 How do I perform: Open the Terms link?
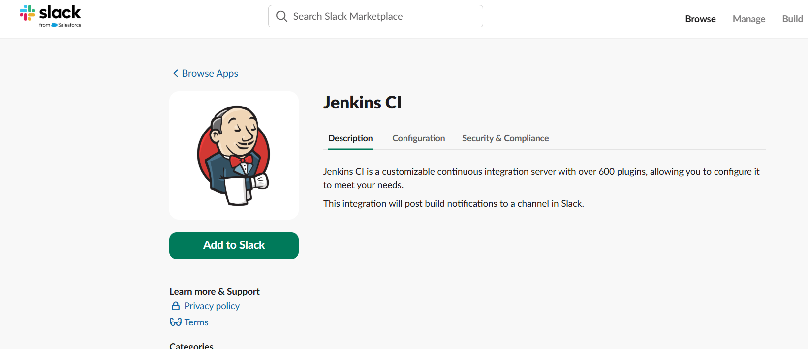tap(196, 322)
